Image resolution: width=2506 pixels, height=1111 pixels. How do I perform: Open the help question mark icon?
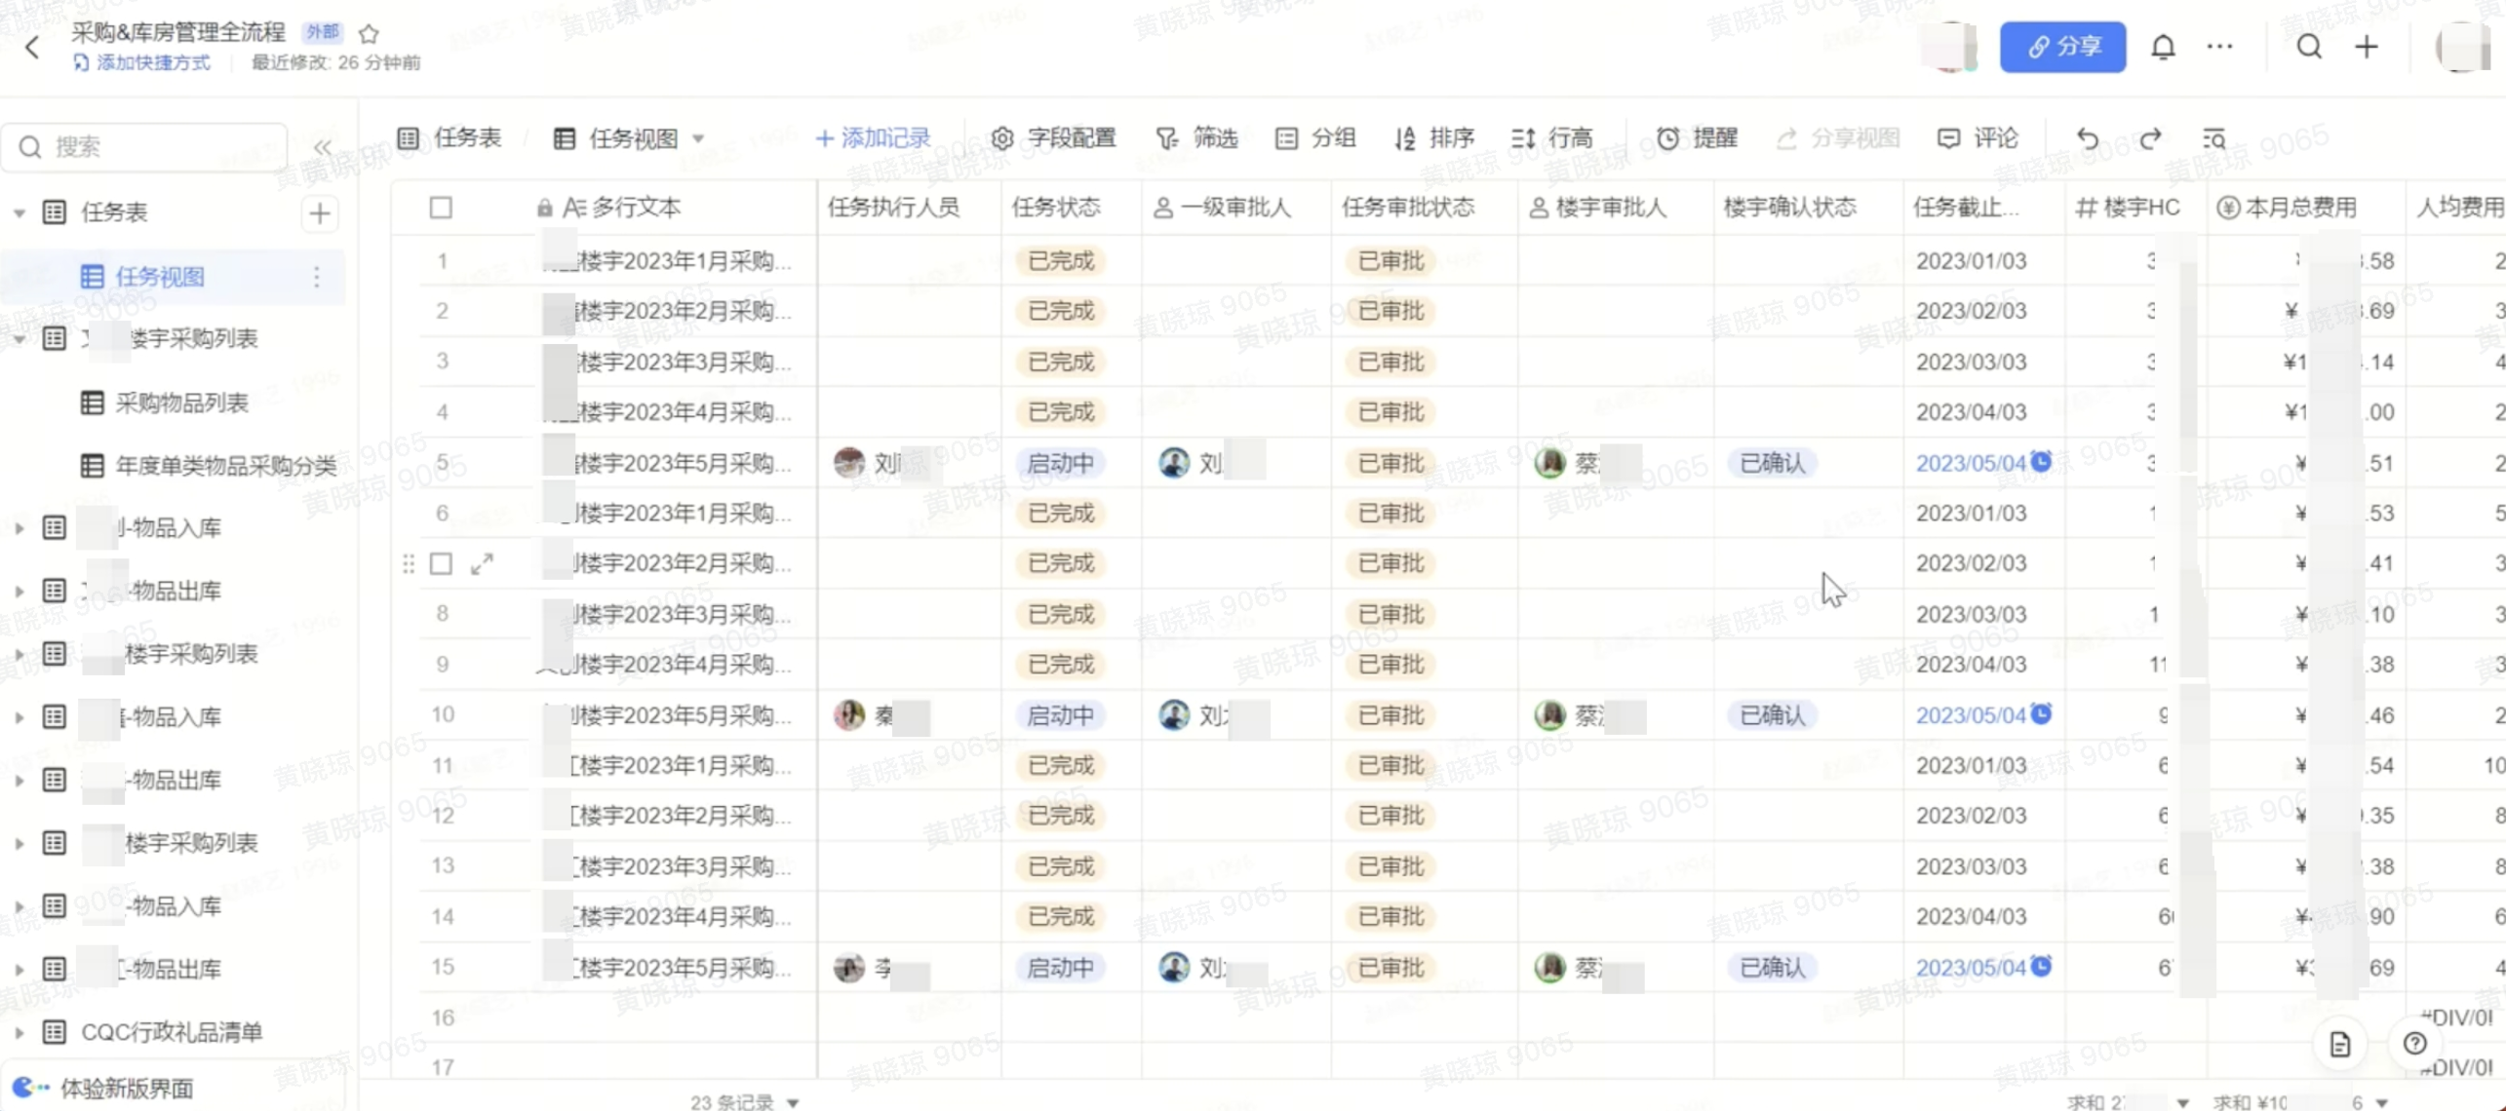point(2414,1044)
